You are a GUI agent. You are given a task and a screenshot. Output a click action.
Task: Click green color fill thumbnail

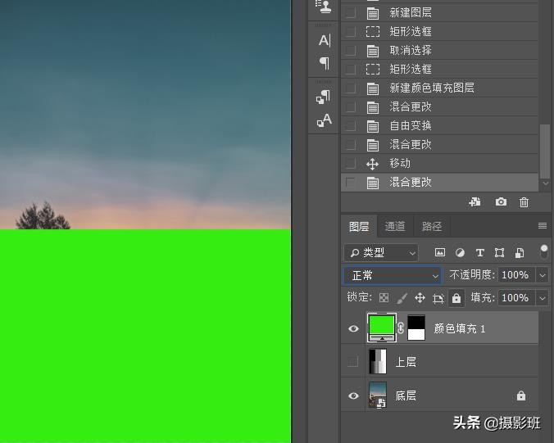(x=382, y=328)
